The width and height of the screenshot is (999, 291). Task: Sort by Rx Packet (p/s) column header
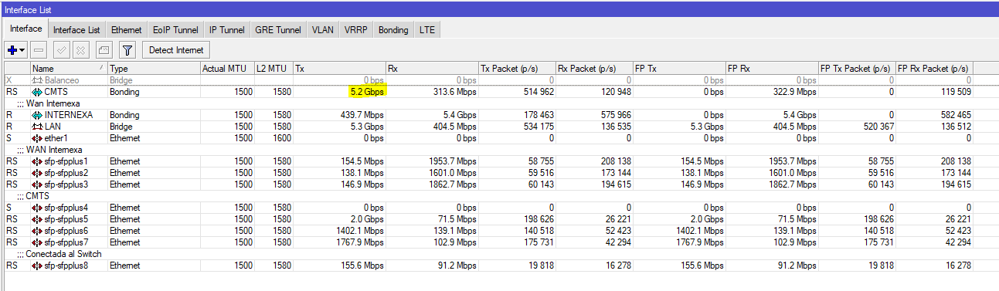point(594,69)
